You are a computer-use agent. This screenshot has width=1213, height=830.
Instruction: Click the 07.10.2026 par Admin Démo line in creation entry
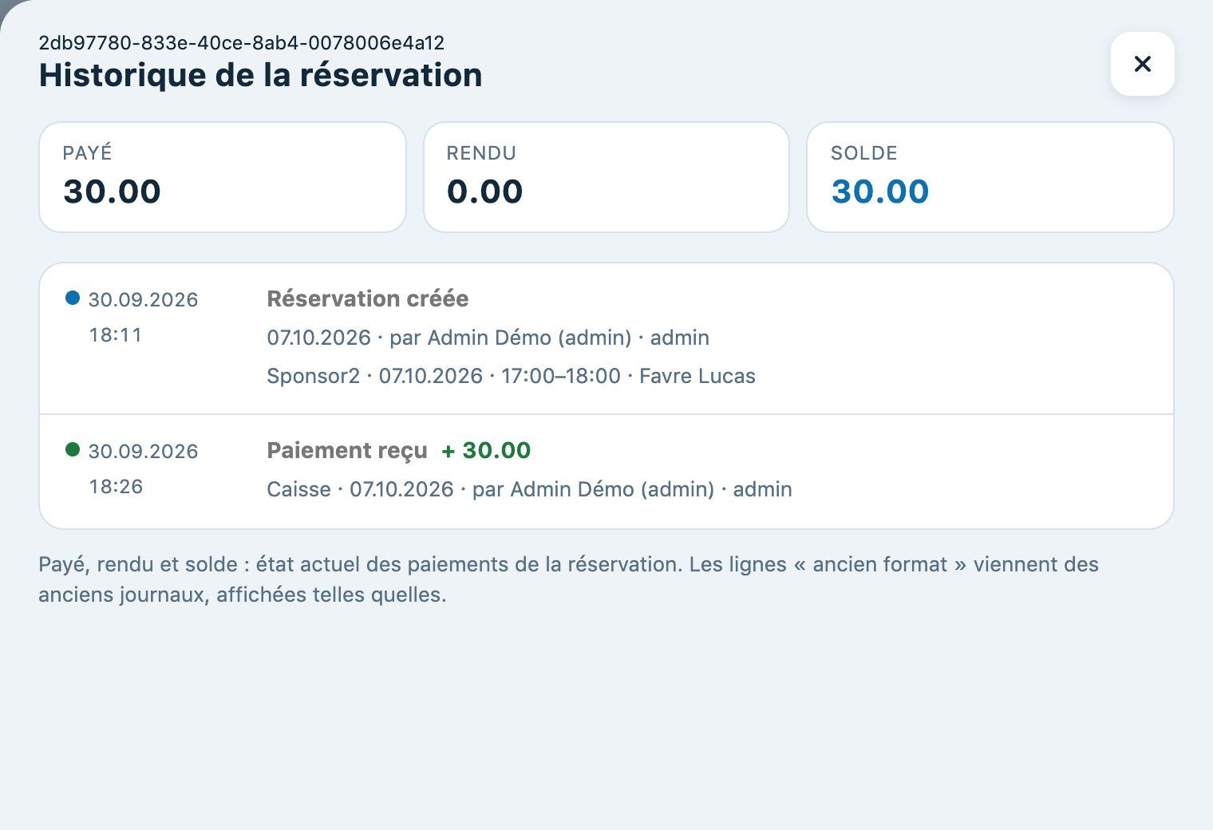[x=488, y=338]
